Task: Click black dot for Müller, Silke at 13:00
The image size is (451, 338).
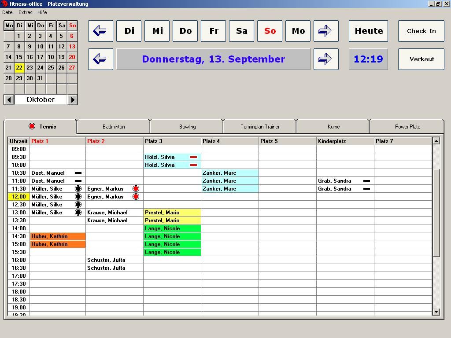Action: [78, 213]
